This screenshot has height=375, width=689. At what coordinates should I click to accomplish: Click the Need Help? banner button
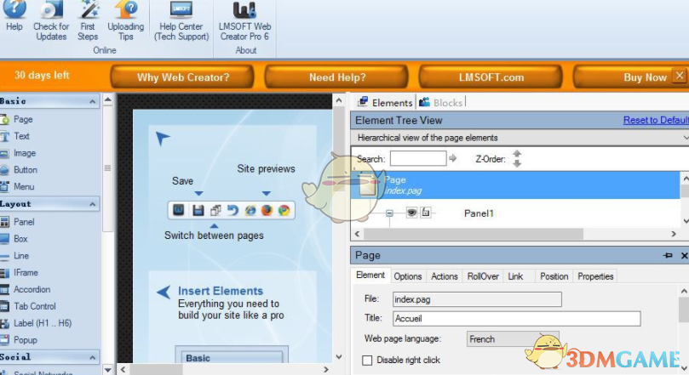tap(337, 77)
